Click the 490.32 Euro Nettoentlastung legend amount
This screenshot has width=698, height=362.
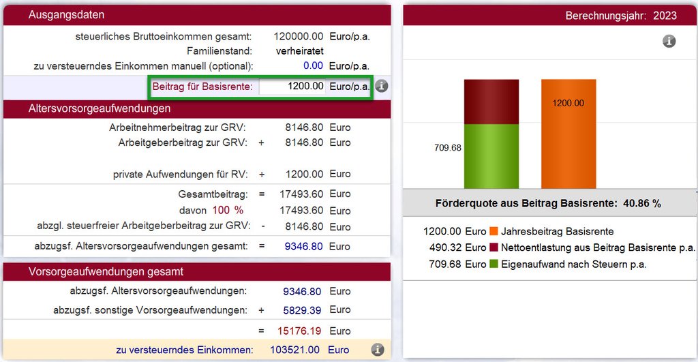pos(457,247)
